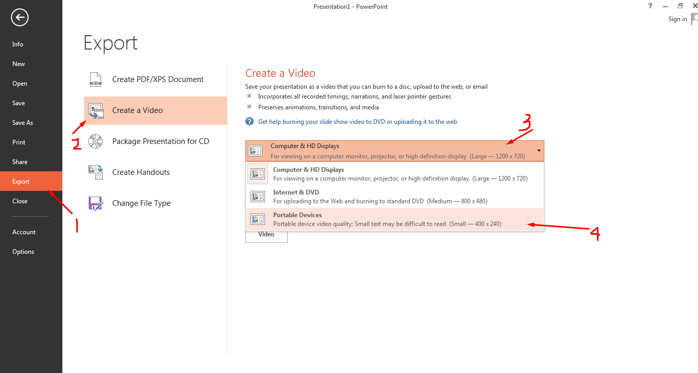Minimize the PowerPoint window
698x373 pixels.
click(x=666, y=6)
